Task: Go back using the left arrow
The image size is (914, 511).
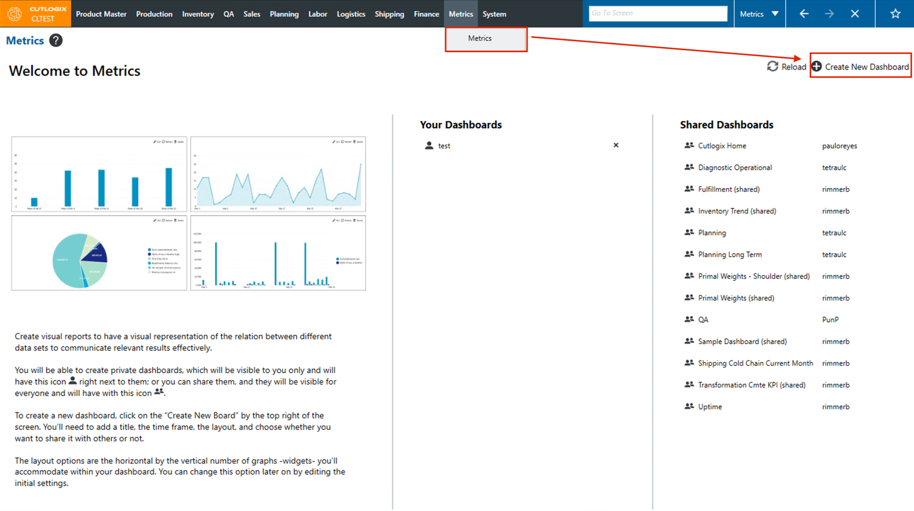Action: coord(804,14)
